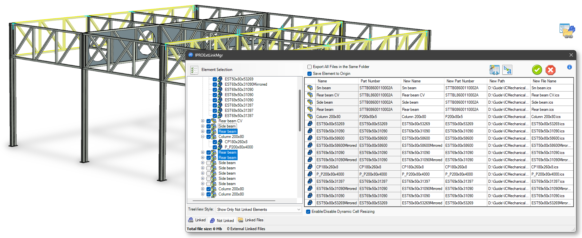Switch to the Linked Files tab
582x238 pixels.
pyautogui.click(x=251, y=220)
